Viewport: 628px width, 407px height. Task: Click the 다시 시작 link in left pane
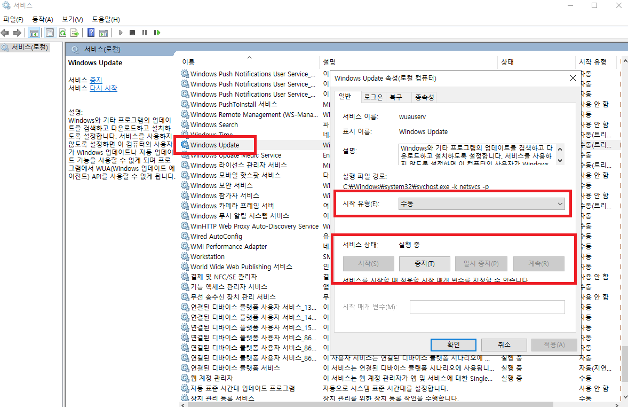coord(104,88)
